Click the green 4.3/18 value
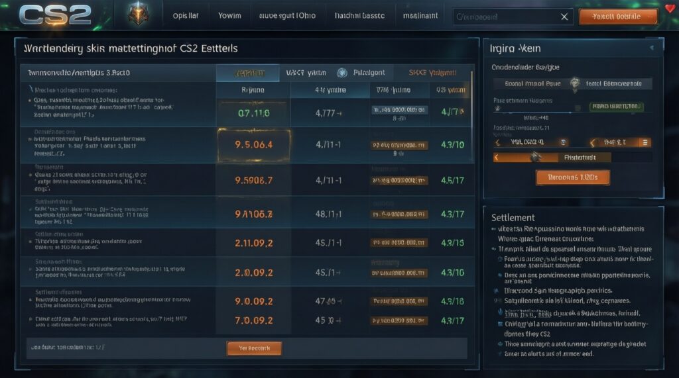Viewport: 679px width, 378px height. pyautogui.click(x=452, y=301)
